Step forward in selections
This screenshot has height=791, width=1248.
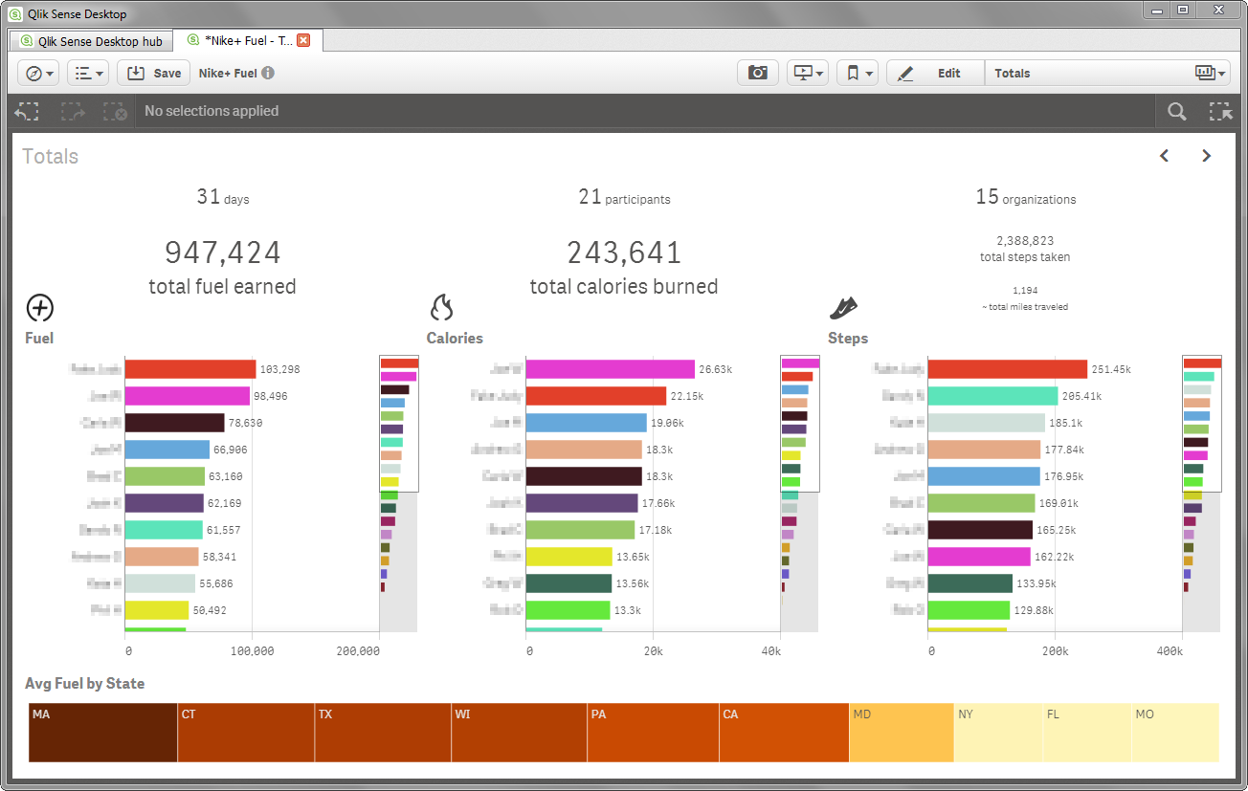73,111
